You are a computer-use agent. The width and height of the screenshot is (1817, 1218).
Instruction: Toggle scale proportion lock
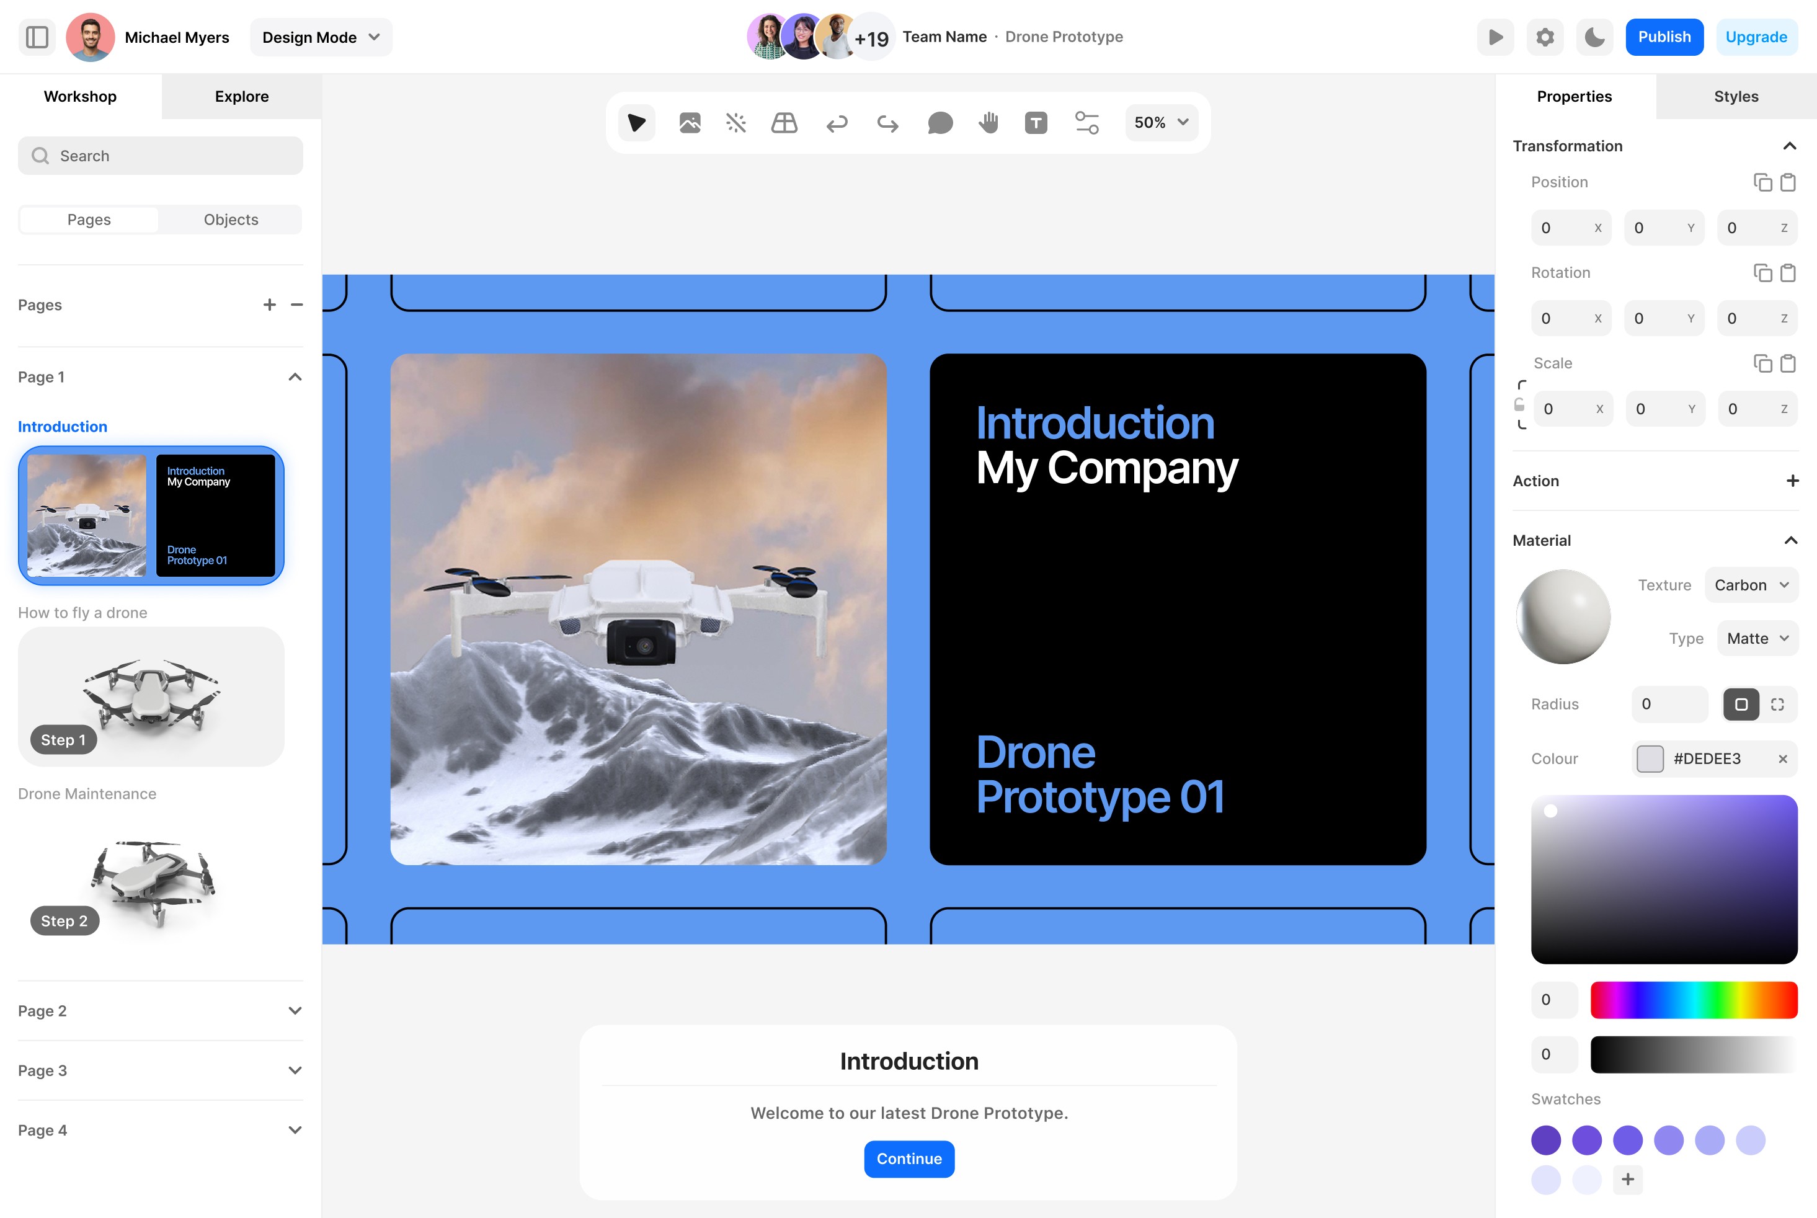point(1519,405)
